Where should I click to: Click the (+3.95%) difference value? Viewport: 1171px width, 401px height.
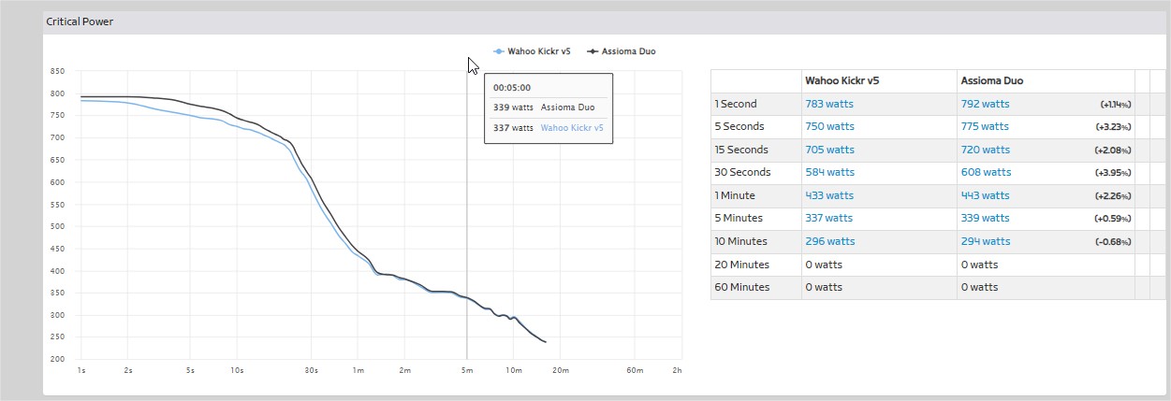pyautogui.click(x=1113, y=173)
